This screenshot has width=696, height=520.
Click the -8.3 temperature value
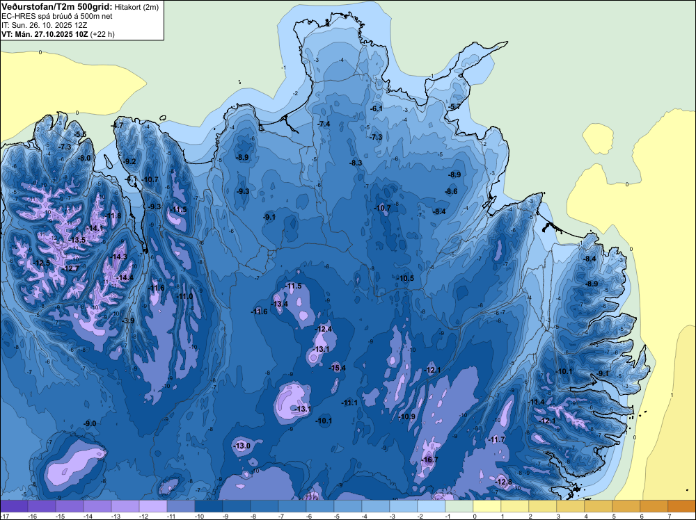click(356, 163)
